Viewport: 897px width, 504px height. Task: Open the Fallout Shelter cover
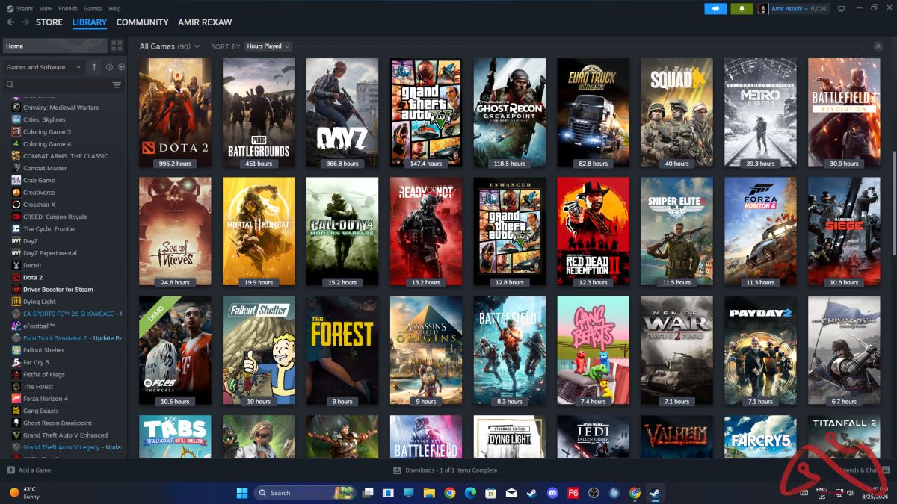[259, 351]
